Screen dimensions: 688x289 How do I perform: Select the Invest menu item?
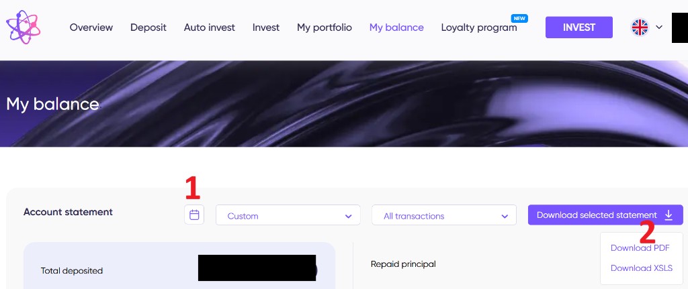(266, 27)
